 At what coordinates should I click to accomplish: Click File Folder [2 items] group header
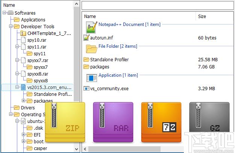pyautogui.click(x=118, y=46)
